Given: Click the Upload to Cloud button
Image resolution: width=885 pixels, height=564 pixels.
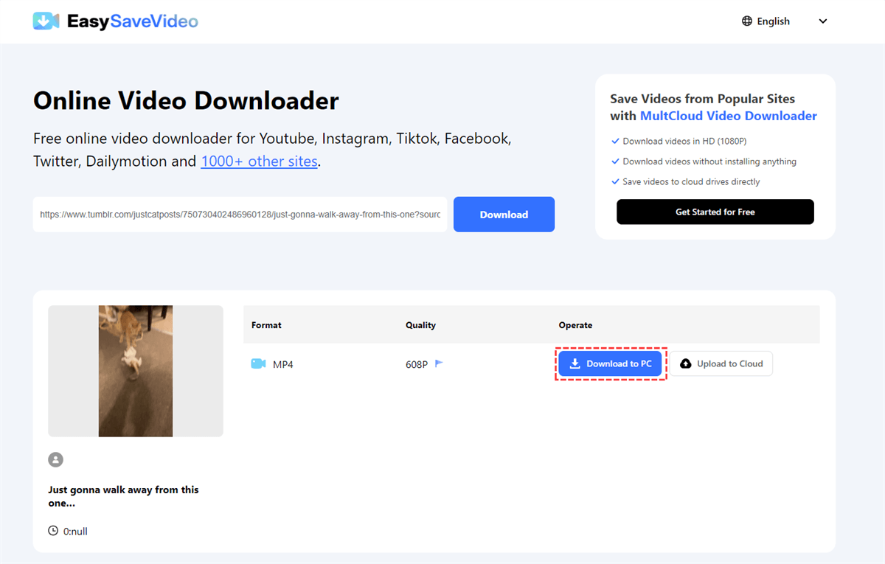Looking at the screenshot, I should (721, 363).
